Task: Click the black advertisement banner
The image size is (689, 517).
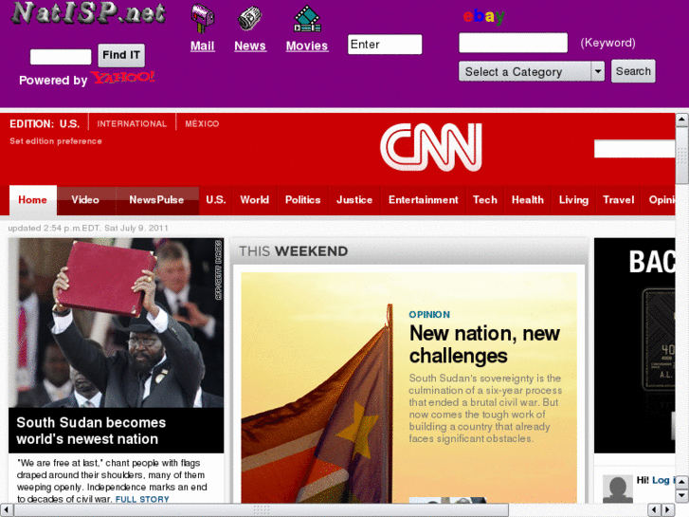Action: [635, 345]
